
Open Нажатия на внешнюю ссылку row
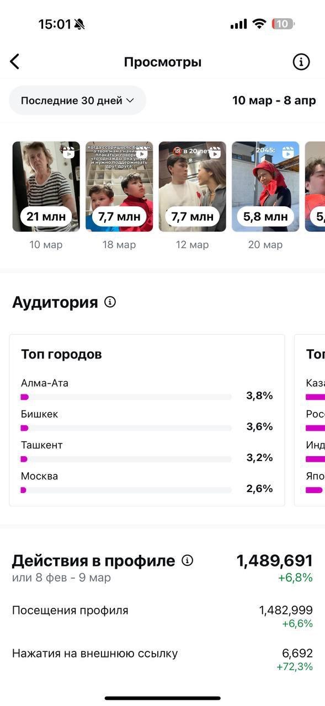pos(162,660)
